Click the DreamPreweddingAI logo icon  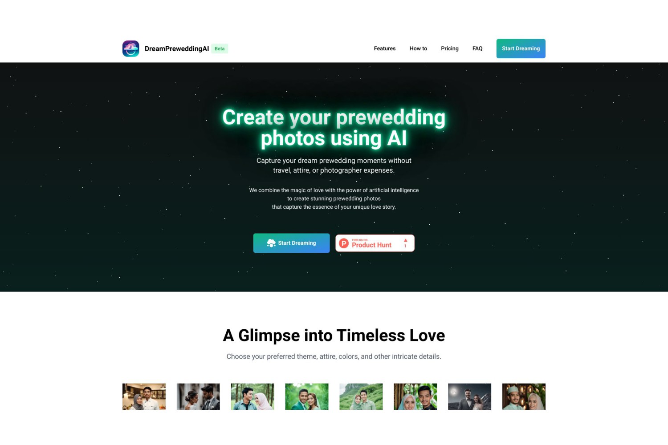coord(130,49)
